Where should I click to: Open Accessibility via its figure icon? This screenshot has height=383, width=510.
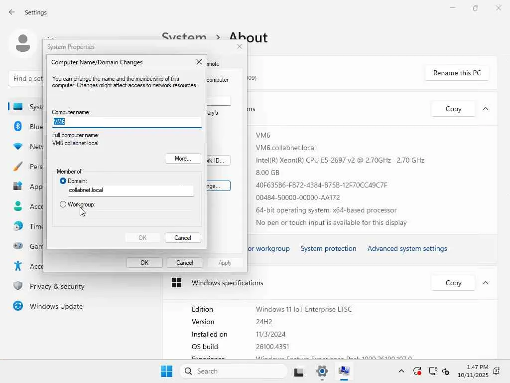(18, 266)
